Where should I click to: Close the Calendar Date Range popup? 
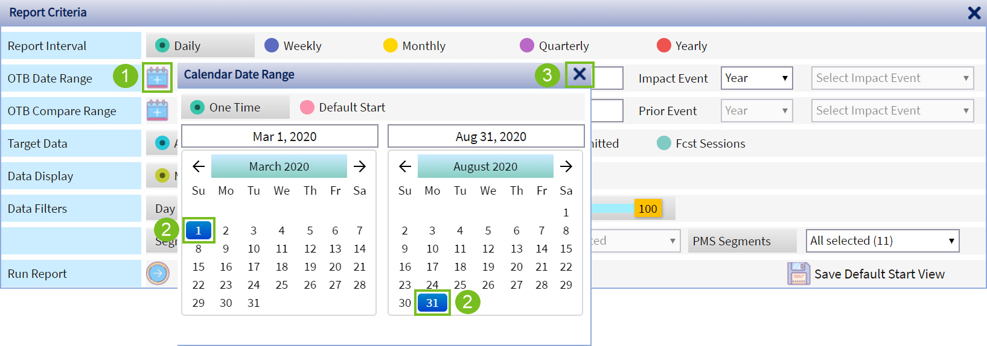click(x=580, y=74)
